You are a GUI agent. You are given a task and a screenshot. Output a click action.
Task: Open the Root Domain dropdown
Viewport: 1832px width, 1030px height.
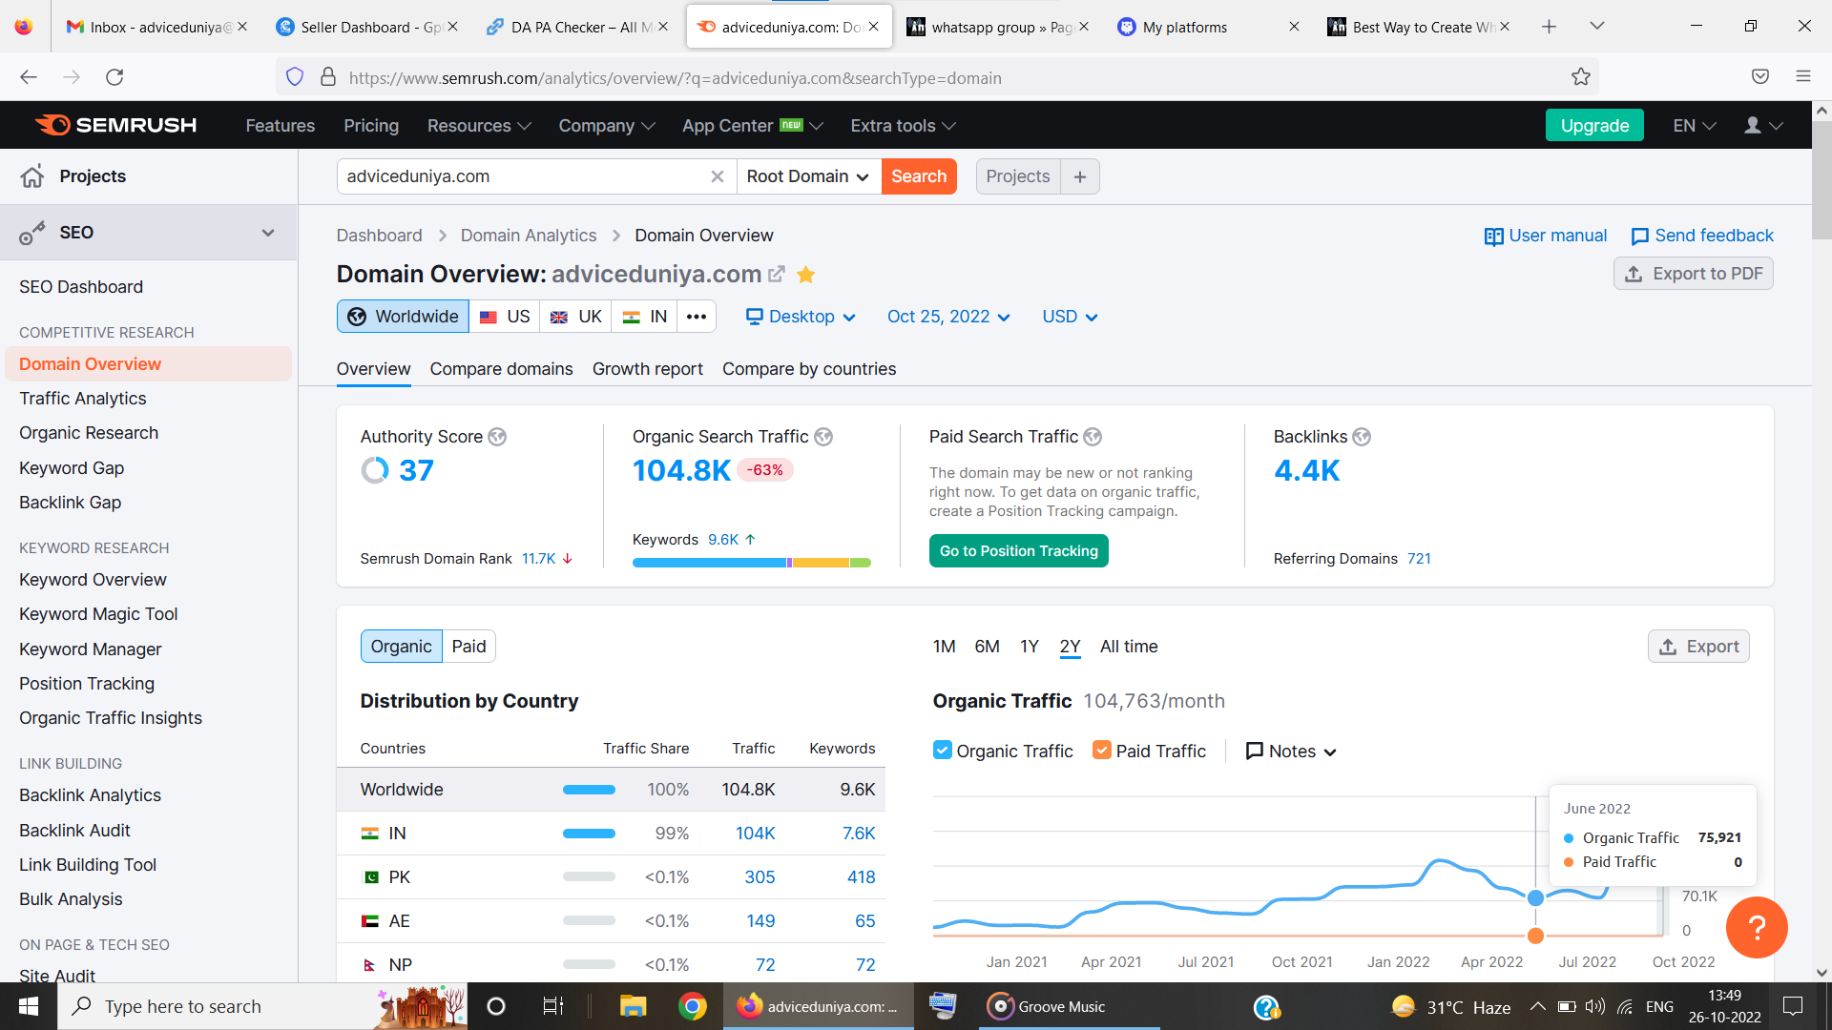(808, 176)
